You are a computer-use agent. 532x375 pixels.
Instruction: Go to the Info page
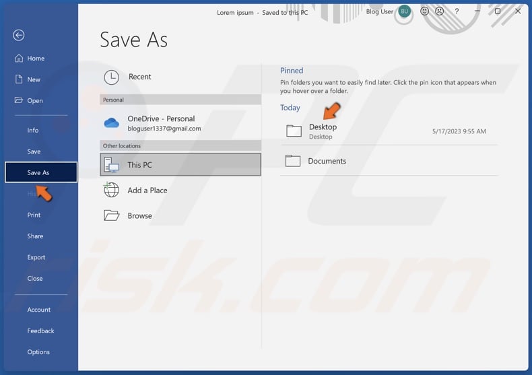coord(41,130)
